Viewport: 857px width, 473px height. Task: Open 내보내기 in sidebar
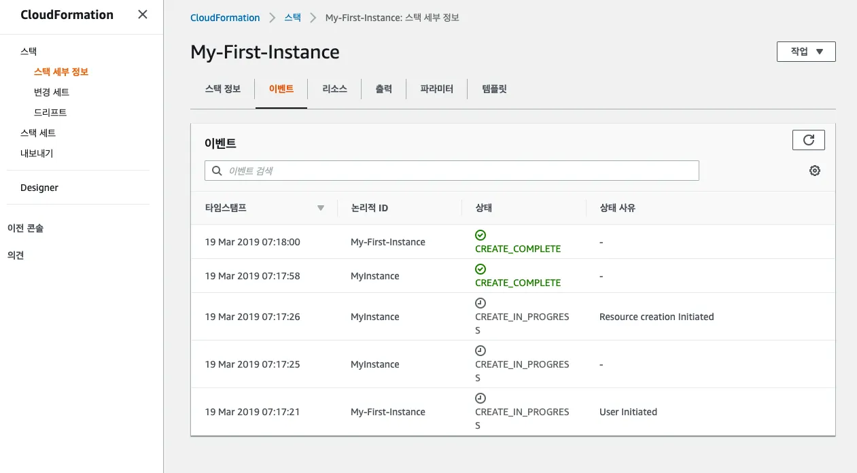click(x=37, y=153)
